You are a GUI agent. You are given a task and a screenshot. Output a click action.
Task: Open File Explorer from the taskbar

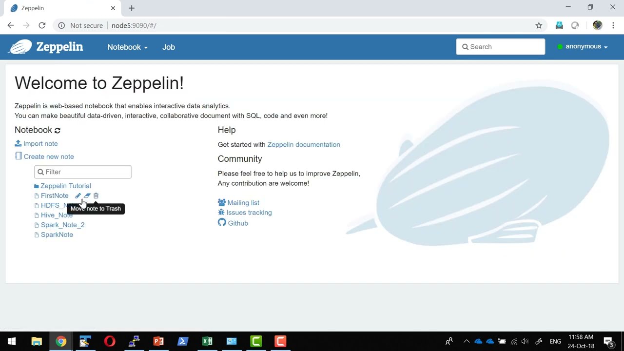click(x=37, y=341)
